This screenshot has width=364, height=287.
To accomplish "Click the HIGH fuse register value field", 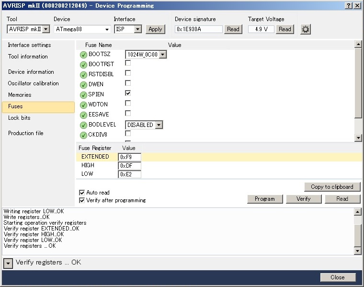I will (x=129, y=166).
